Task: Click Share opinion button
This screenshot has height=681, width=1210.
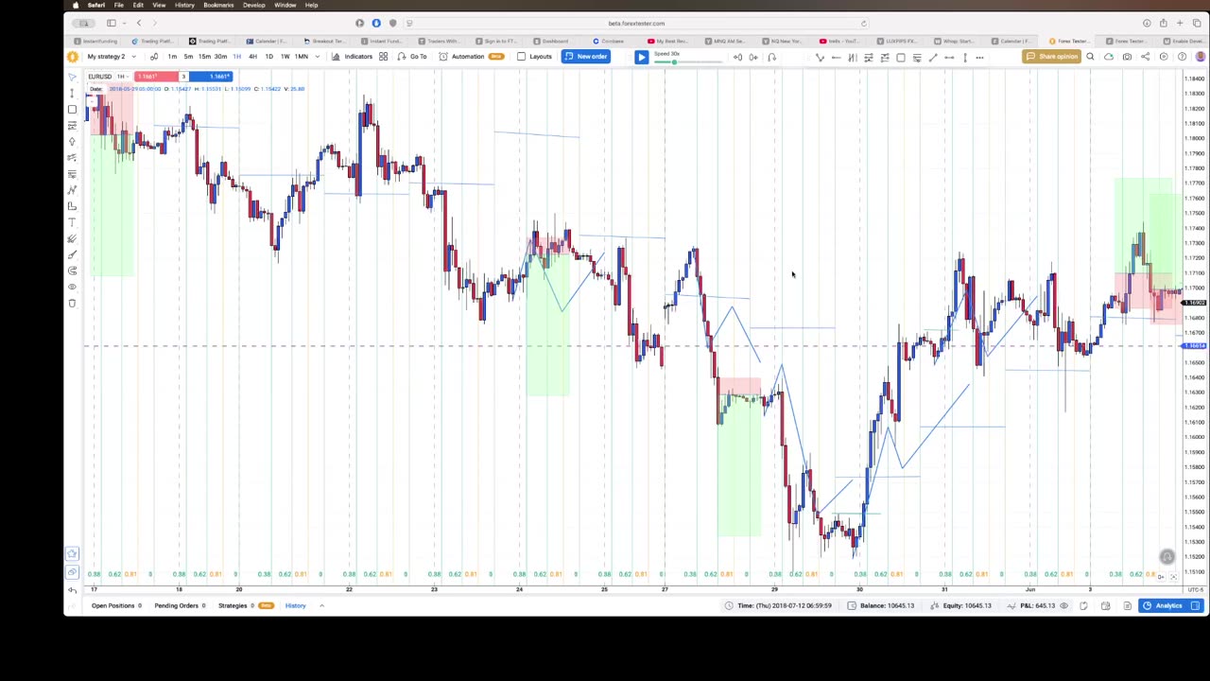Action: [x=1052, y=57]
